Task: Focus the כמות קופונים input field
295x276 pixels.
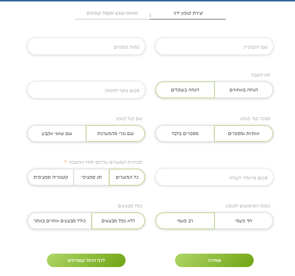Action: click(86, 47)
